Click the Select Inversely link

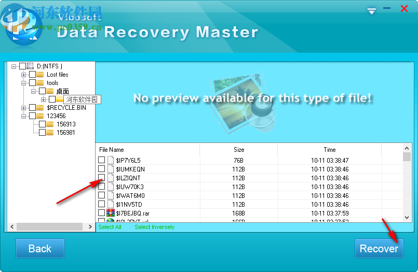[154, 227]
